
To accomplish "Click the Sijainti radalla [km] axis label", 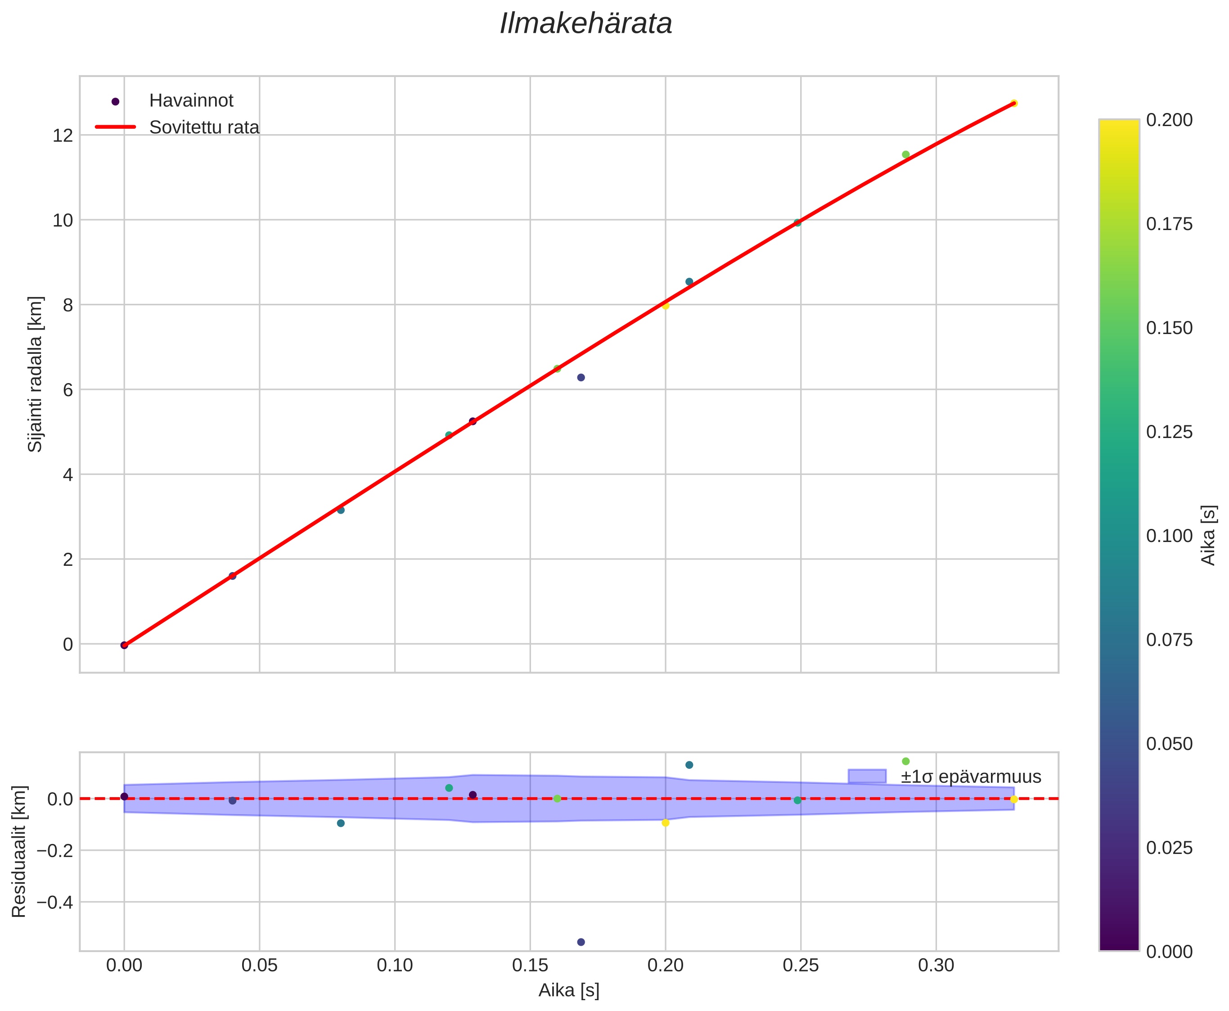I will point(35,374).
